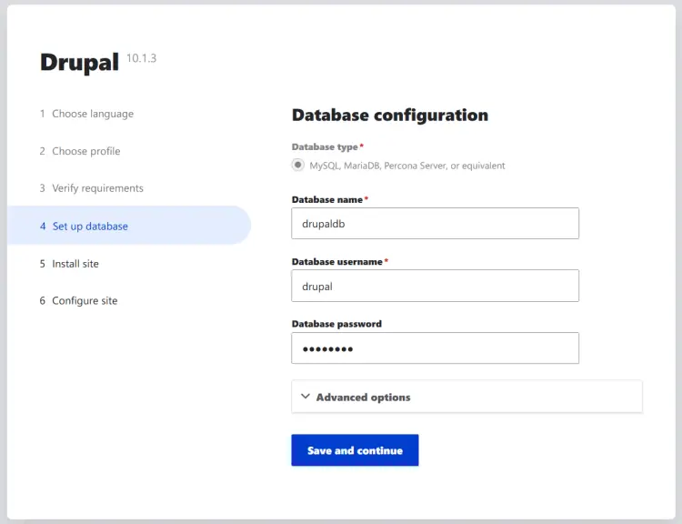Click the MySQL, MariaDB radio option label text
This screenshot has width=682, height=524.
[x=406, y=166]
